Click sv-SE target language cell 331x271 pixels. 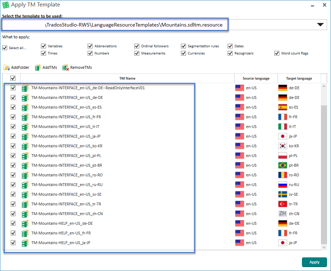(x=299, y=195)
